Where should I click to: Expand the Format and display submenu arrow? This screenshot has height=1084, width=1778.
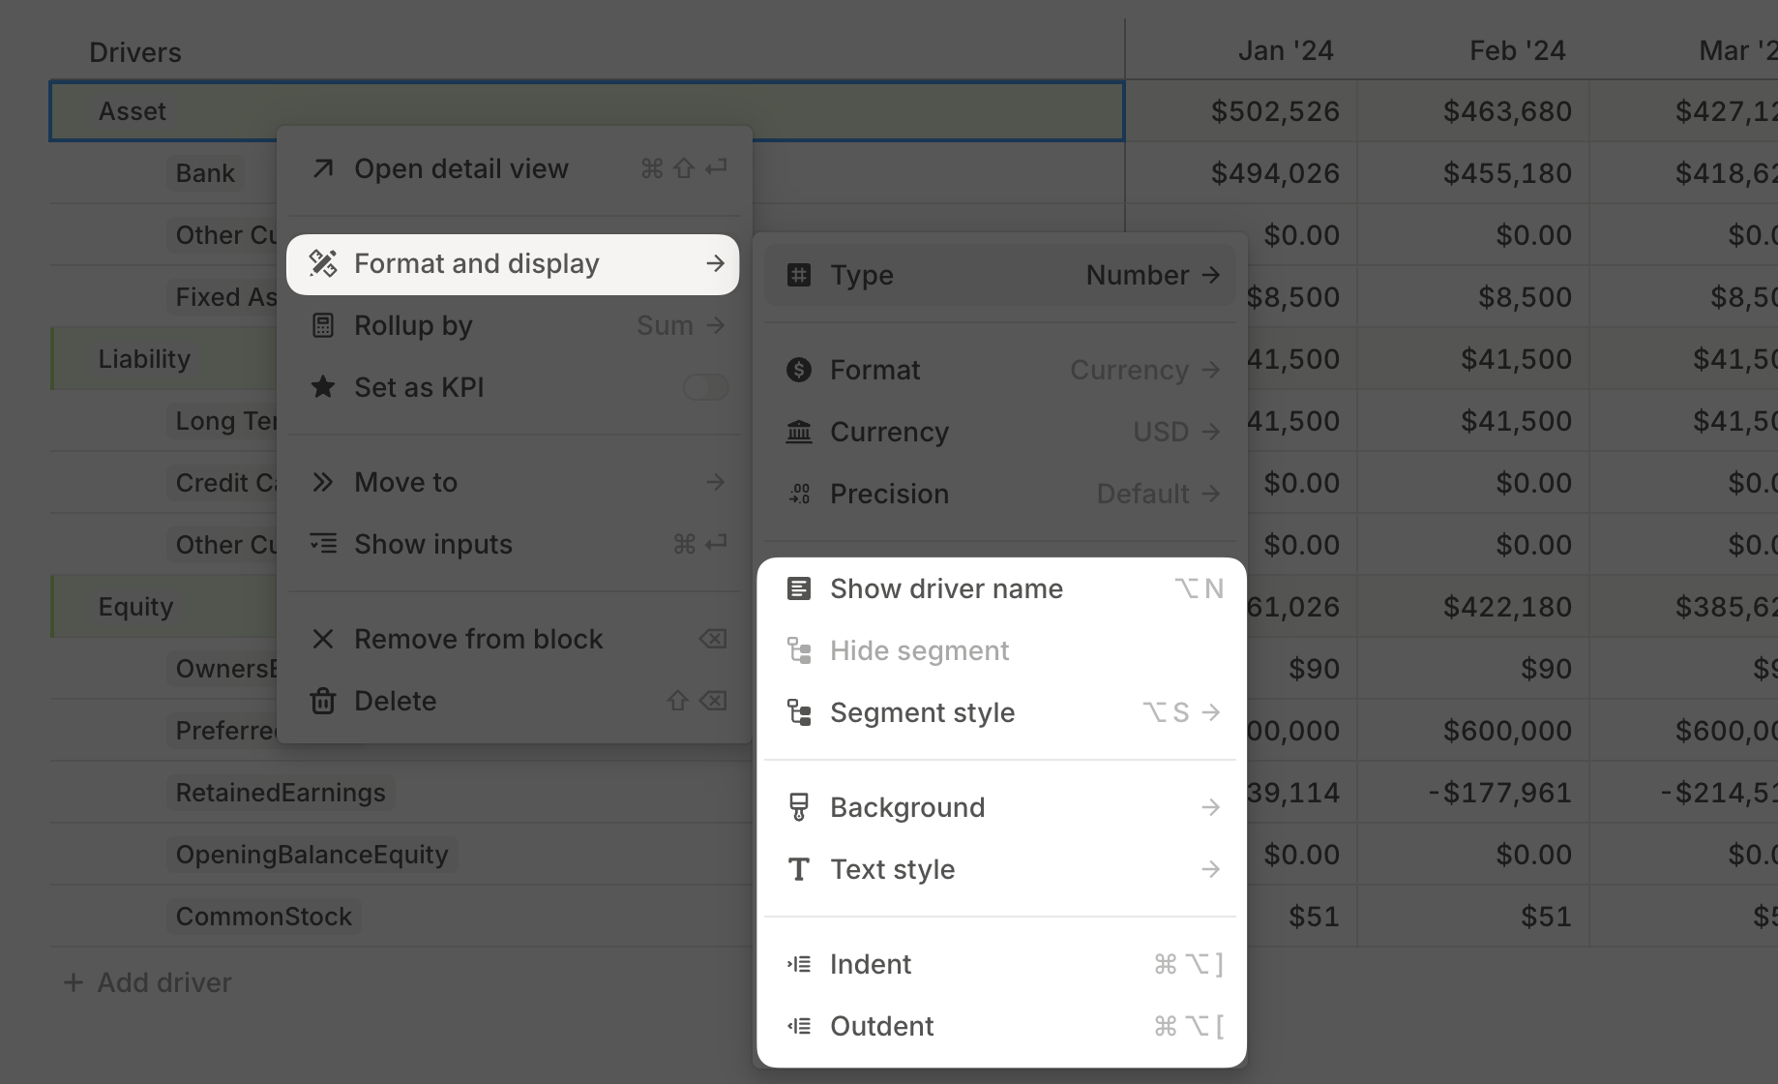pyautogui.click(x=716, y=263)
